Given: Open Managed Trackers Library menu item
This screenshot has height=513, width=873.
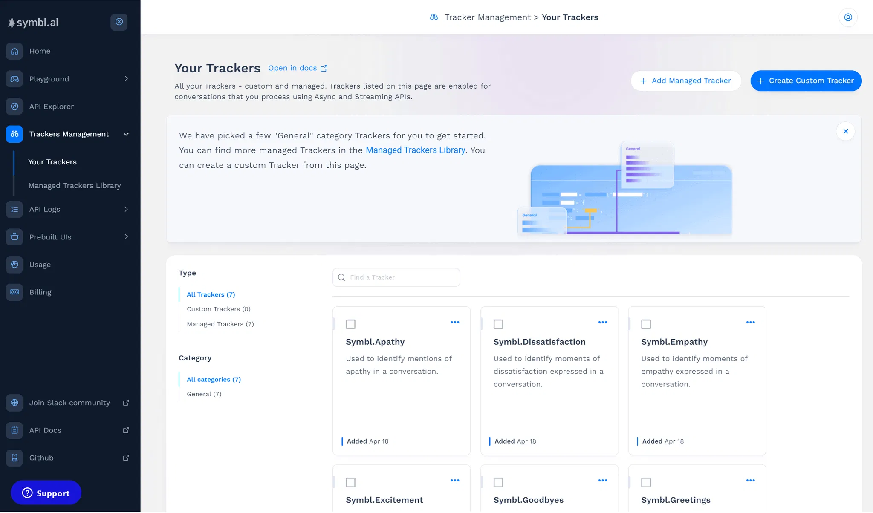Looking at the screenshot, I should (75, 186).
